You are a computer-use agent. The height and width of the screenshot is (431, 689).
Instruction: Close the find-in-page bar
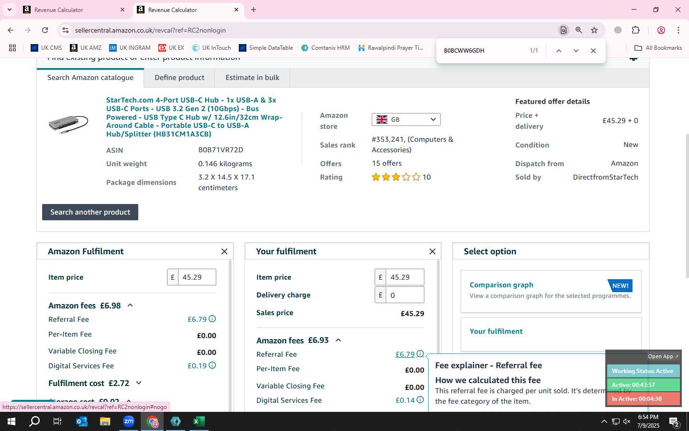coord(593,51)
